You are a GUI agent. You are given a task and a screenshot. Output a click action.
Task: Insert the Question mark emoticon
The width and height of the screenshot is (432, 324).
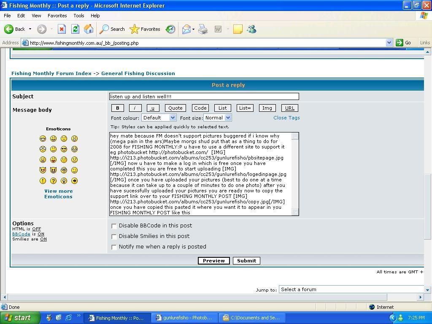[54, 181]
